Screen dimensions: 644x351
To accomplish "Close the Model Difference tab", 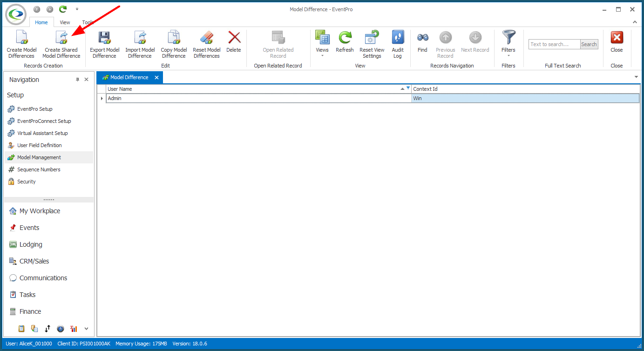I will pos(157,78).
